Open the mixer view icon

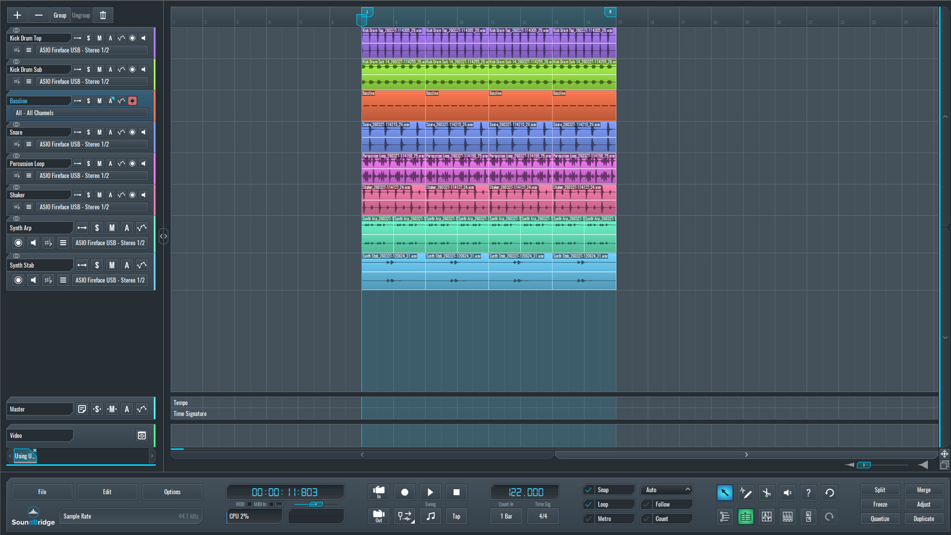point(788,517)
